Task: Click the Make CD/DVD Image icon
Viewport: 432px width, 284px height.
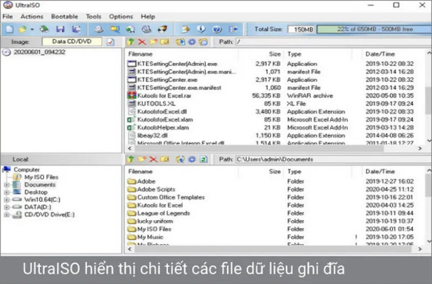Action: coord(99,29)
